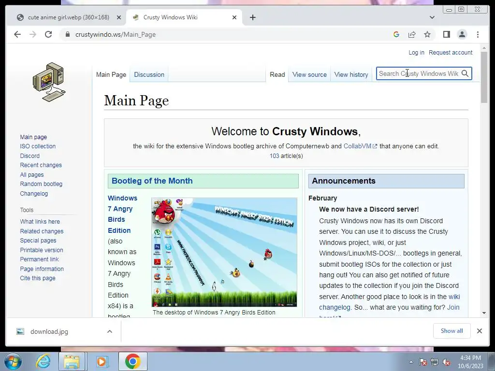495x371 pixels.
Task: Open the Special pages link
Action: pos(38,241)
